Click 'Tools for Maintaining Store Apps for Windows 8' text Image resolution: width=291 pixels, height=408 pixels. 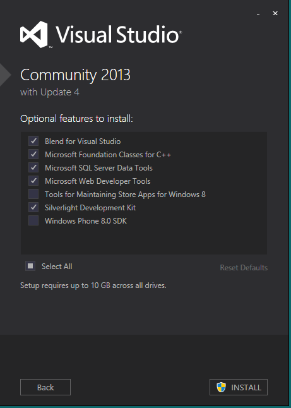(125, 195)
